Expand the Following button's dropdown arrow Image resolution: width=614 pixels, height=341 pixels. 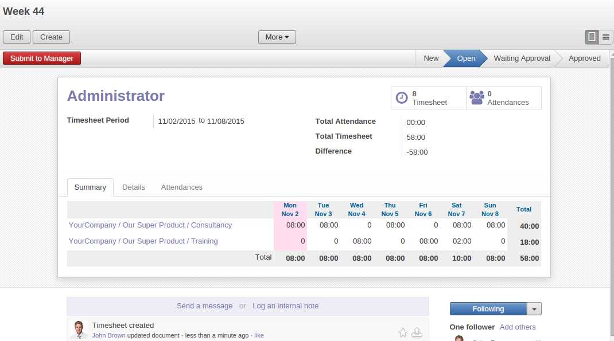click(534, 309)
